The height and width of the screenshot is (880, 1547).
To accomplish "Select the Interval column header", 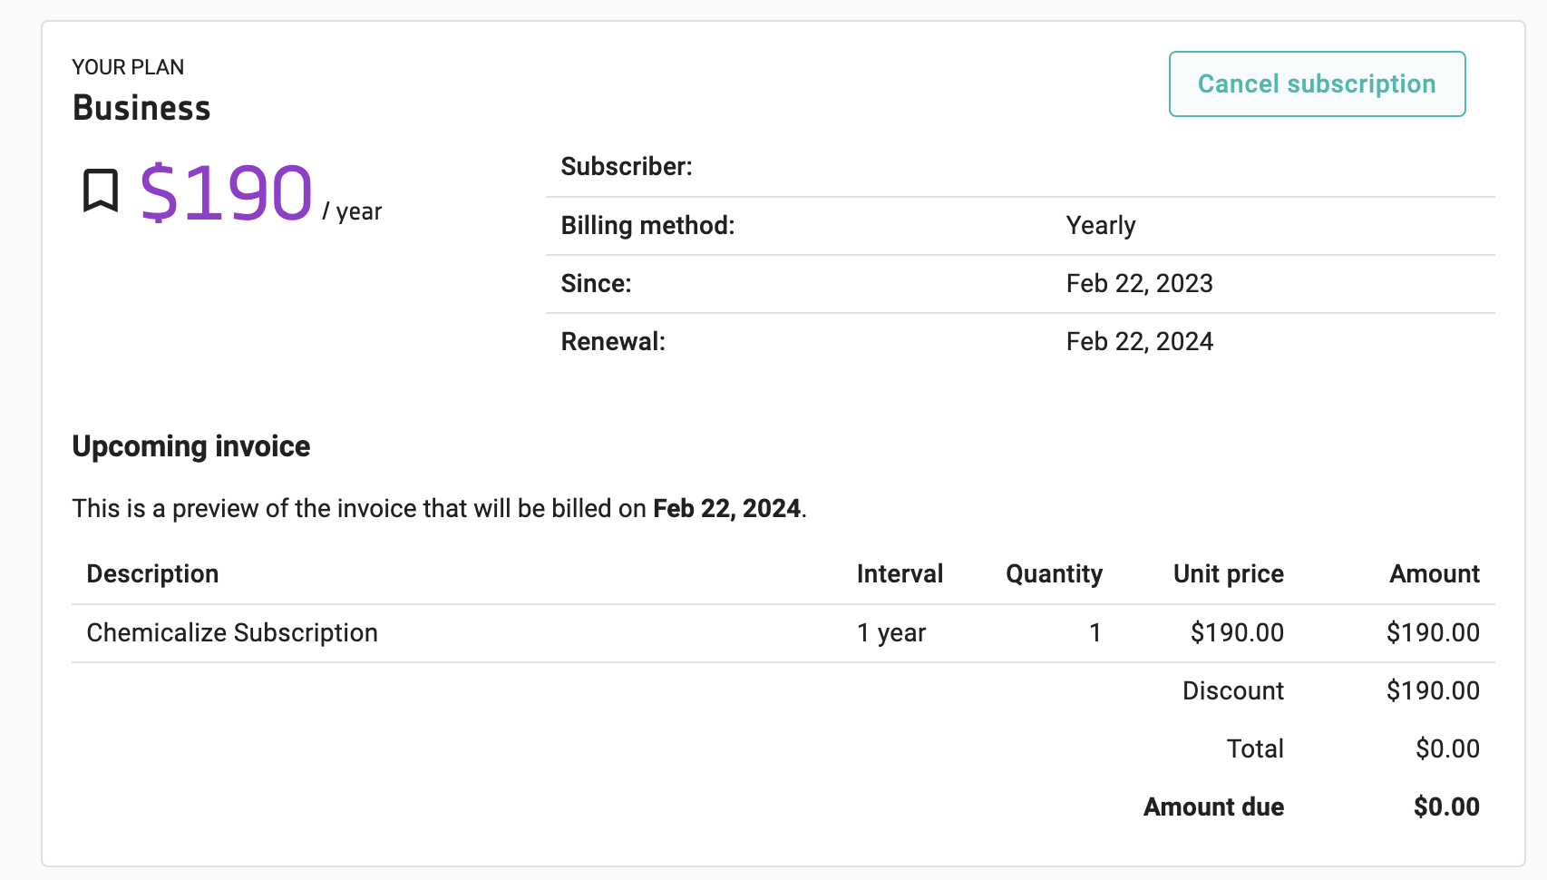I will [899, 573].
